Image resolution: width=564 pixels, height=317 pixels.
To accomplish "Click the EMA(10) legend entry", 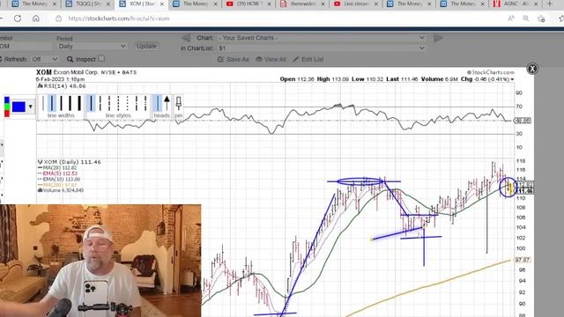I will 59,179.
